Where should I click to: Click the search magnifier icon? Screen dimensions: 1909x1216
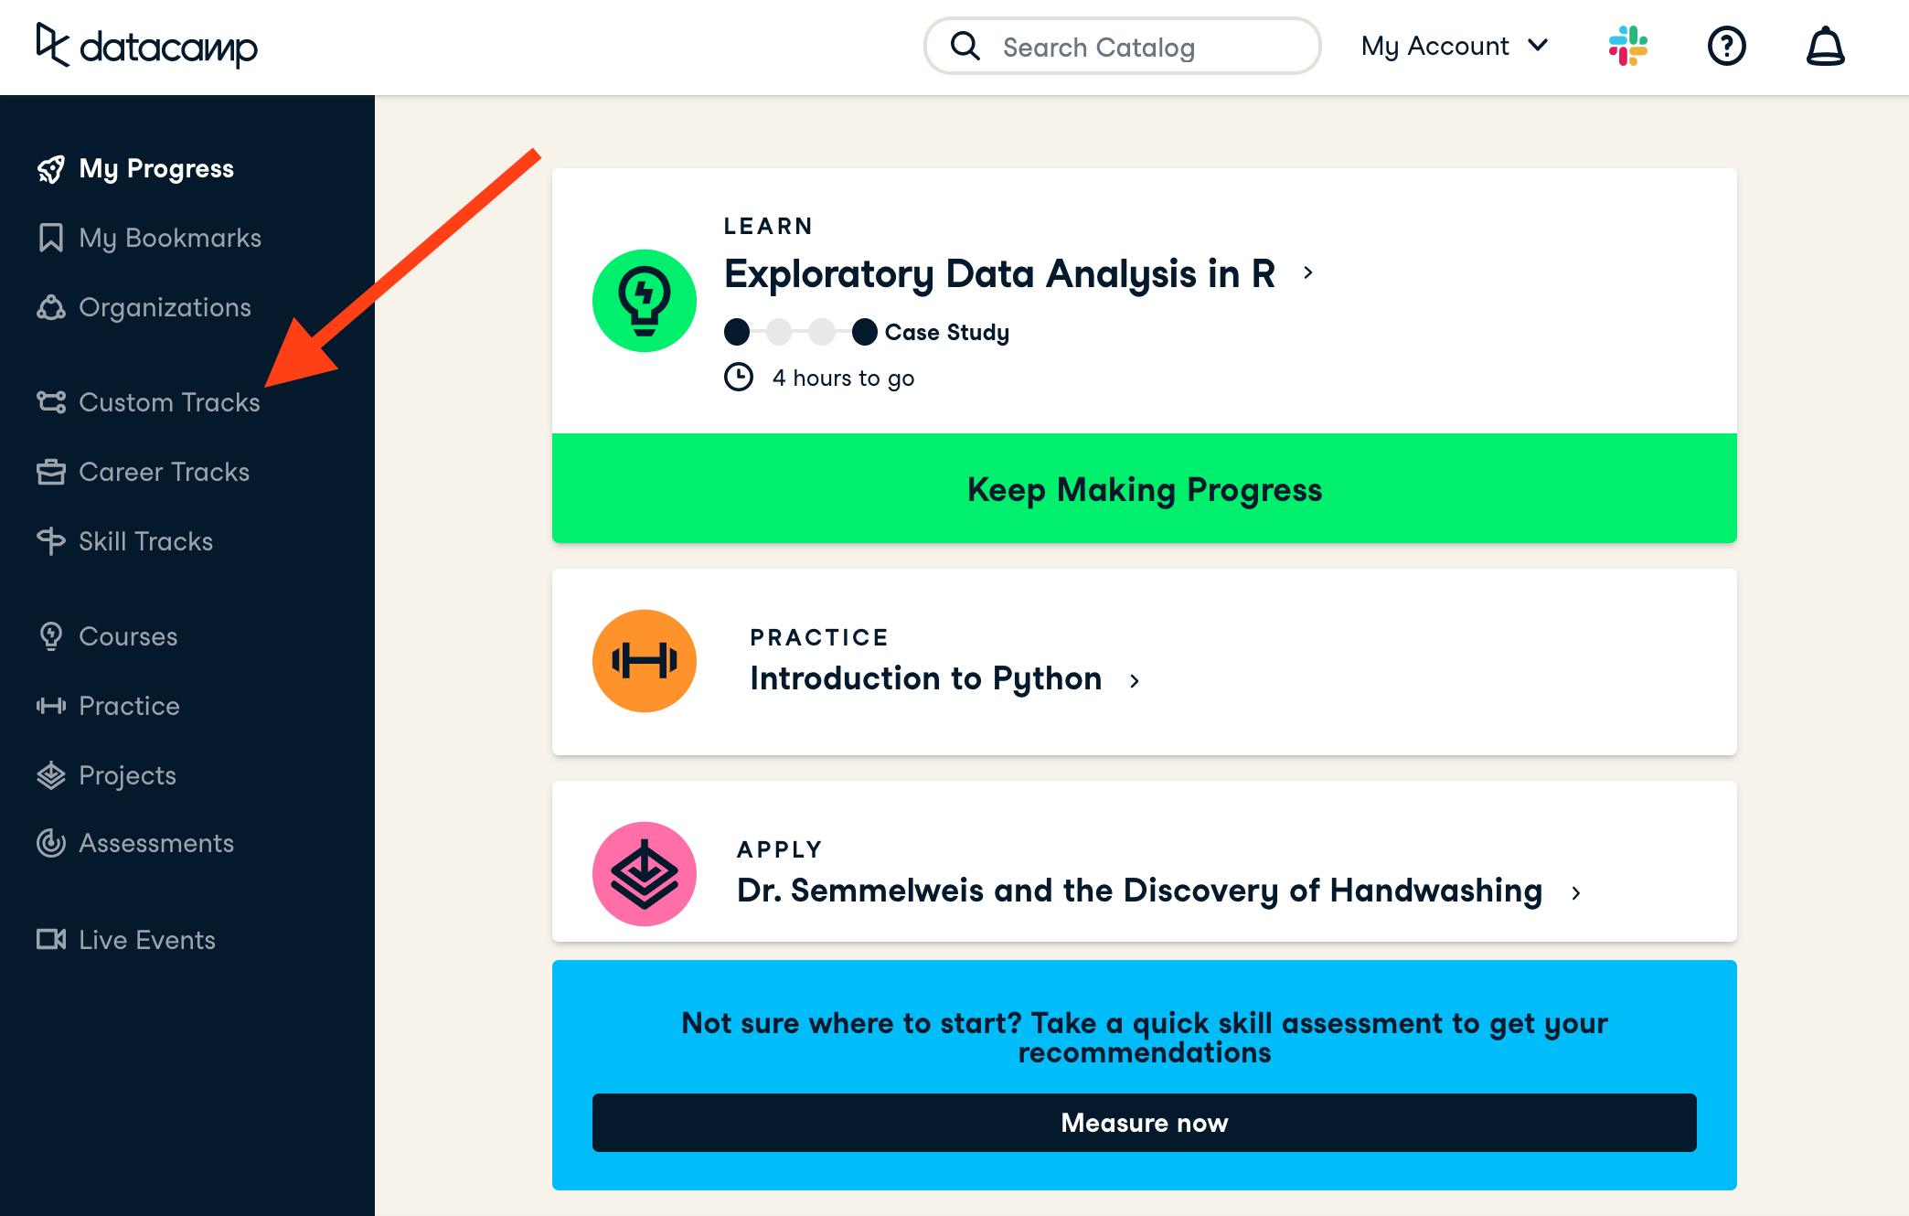point(965,46)
